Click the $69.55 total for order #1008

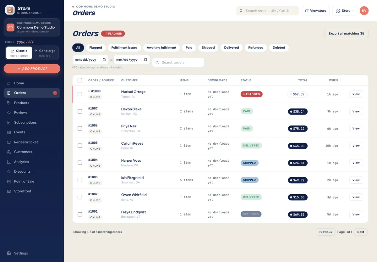tap(298, 94)
